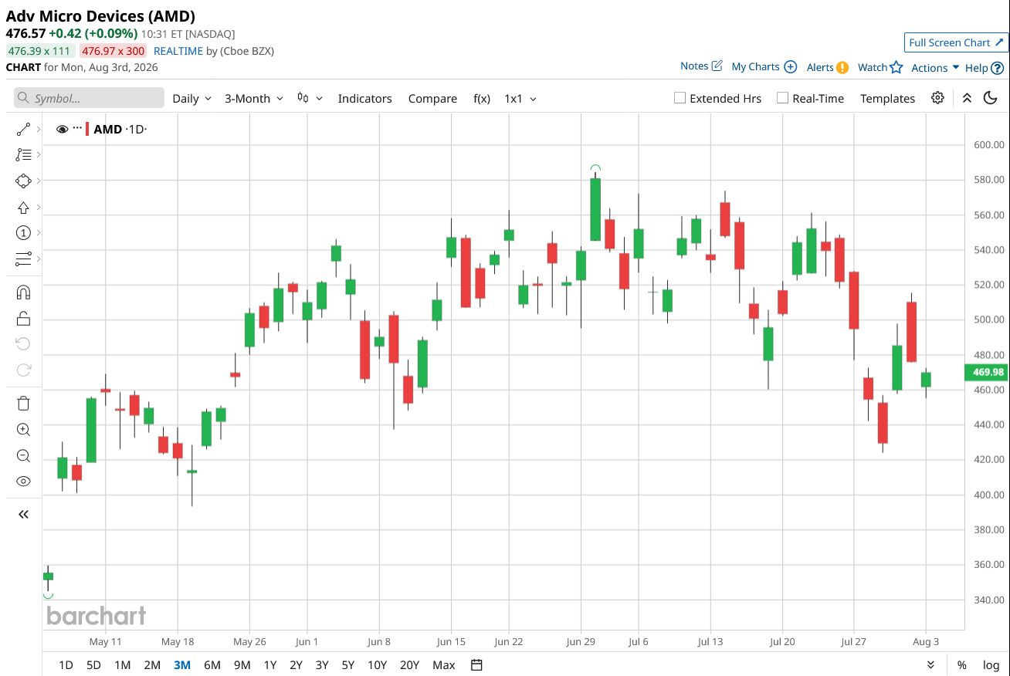This screenshot has width=1010, height=676.
Task: Select the 1D time range
Action: pos(66,665)
